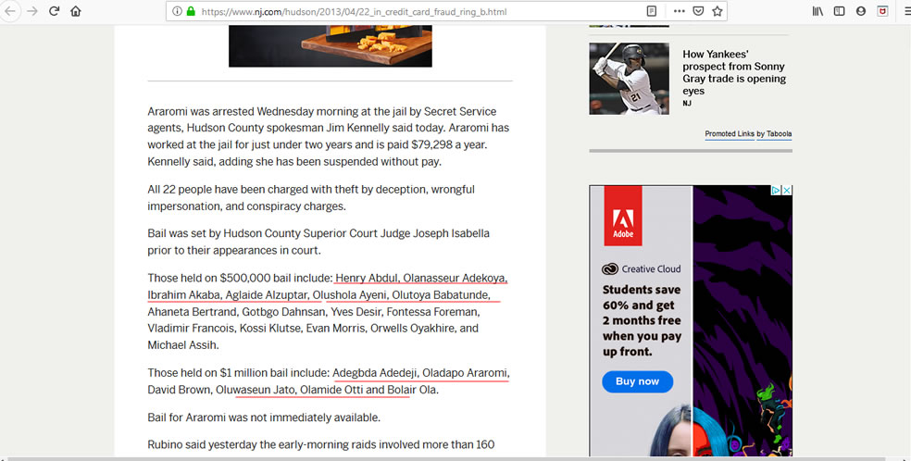
Task: Open the Firefox account icon
Action: click(861, 11)
